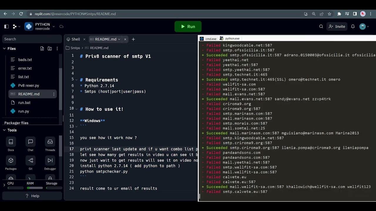Open the media control icon in browser toolbar
This screenshot has width=376, height=211.
click(347, 14)
